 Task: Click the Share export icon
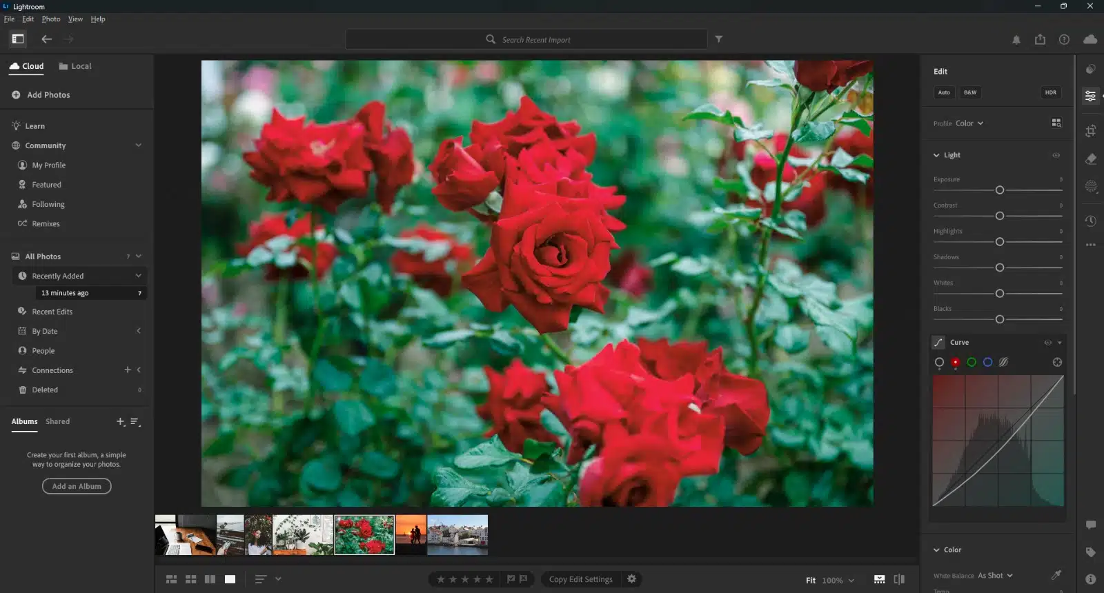pos(1040,39)
